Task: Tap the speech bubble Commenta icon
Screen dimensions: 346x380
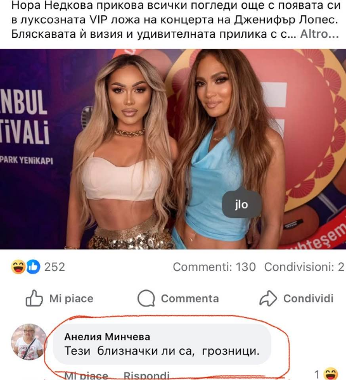Action: pyautogui.click(x=146, y=298)
